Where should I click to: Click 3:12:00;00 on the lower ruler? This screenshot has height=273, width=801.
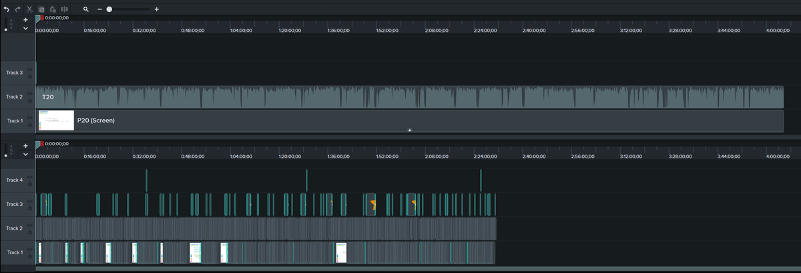point(630,156)
